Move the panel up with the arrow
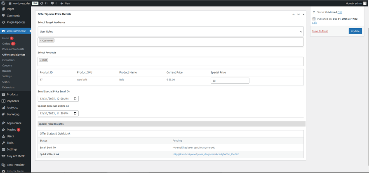369x173 pixels. coord(293,14)
